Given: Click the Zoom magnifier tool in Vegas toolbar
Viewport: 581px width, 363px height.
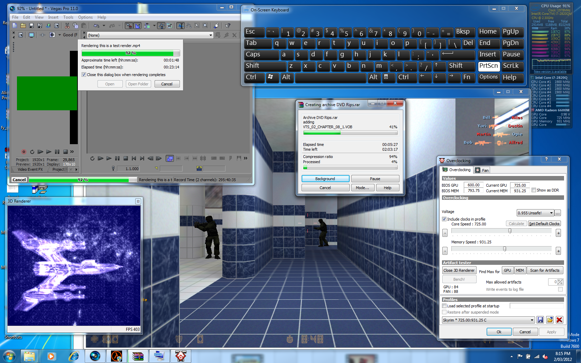Looking at the screenshot, I should tap(205, 26).
